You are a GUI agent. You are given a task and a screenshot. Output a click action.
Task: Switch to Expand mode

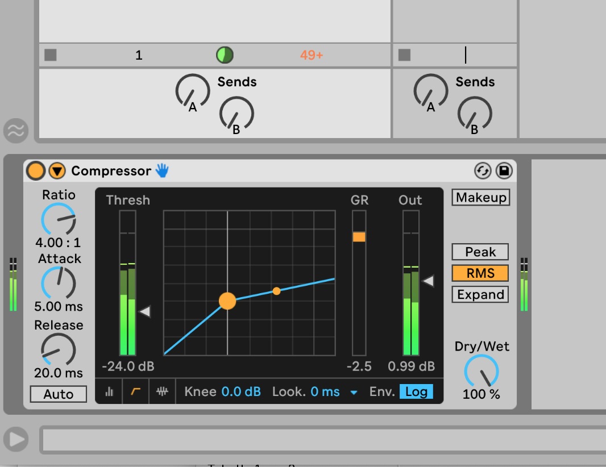pos(480,294)
